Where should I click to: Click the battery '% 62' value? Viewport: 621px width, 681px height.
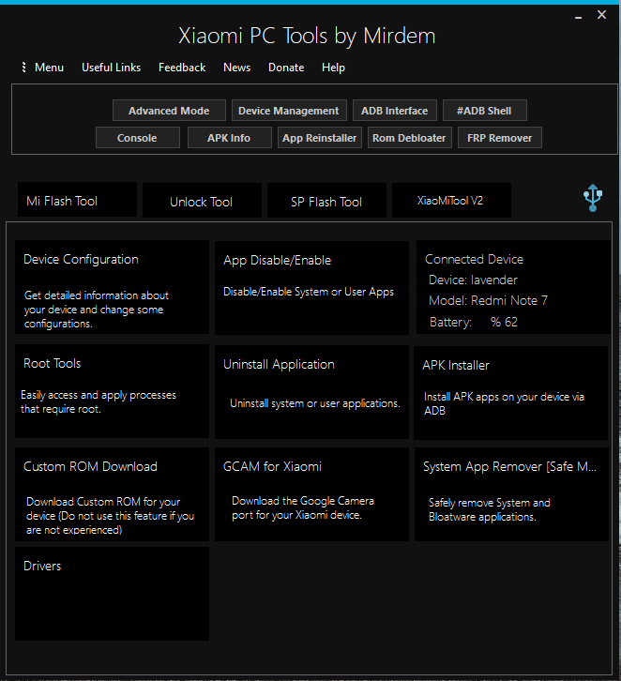pos(504,322)
